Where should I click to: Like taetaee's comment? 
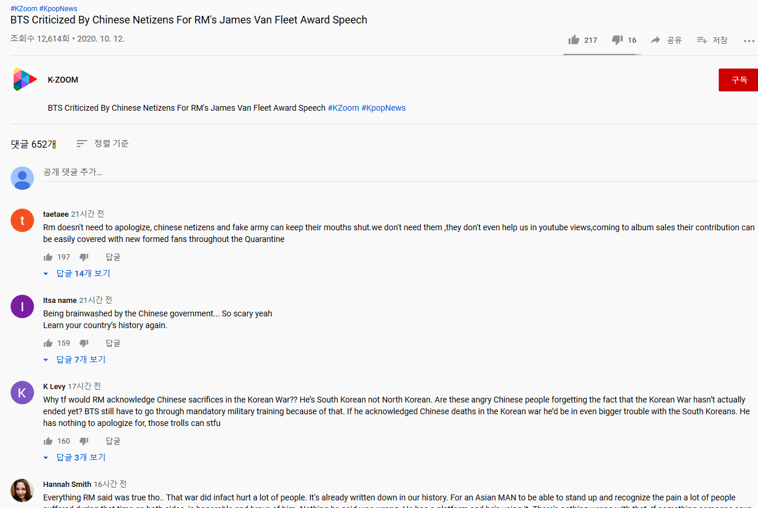click(x=48, y=257)
